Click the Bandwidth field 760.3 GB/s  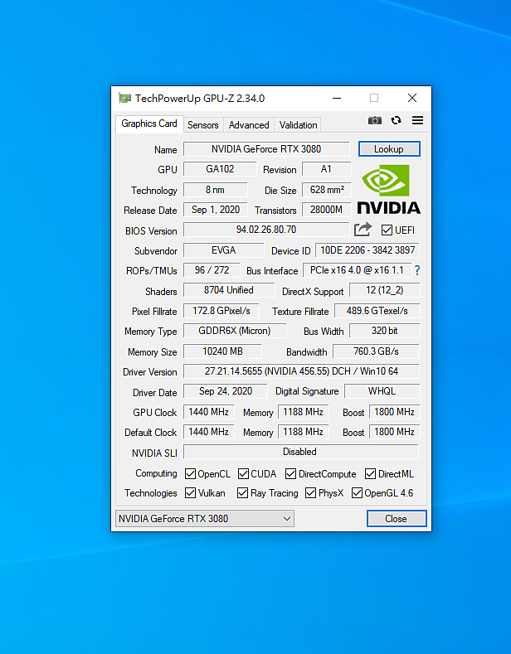pos(376,351)
